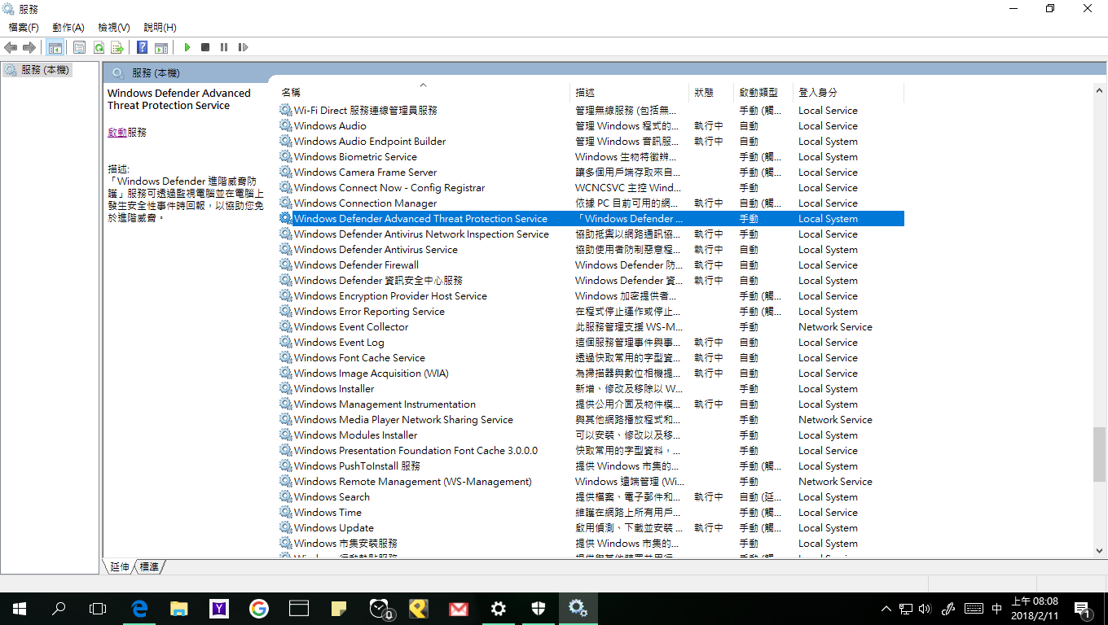Select Windows Presentation Foundation Font Cache 3.0.0.0
The image size is (1108, 625).
[x=591, y=450]
